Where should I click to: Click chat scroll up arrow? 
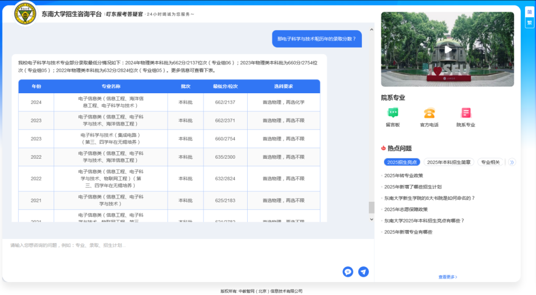[372, 30]
